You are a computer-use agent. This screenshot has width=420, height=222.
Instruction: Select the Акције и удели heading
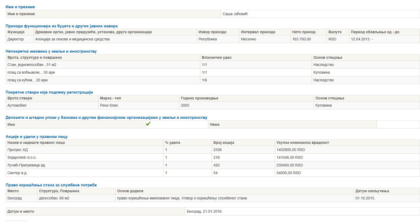tap(36, 137)
